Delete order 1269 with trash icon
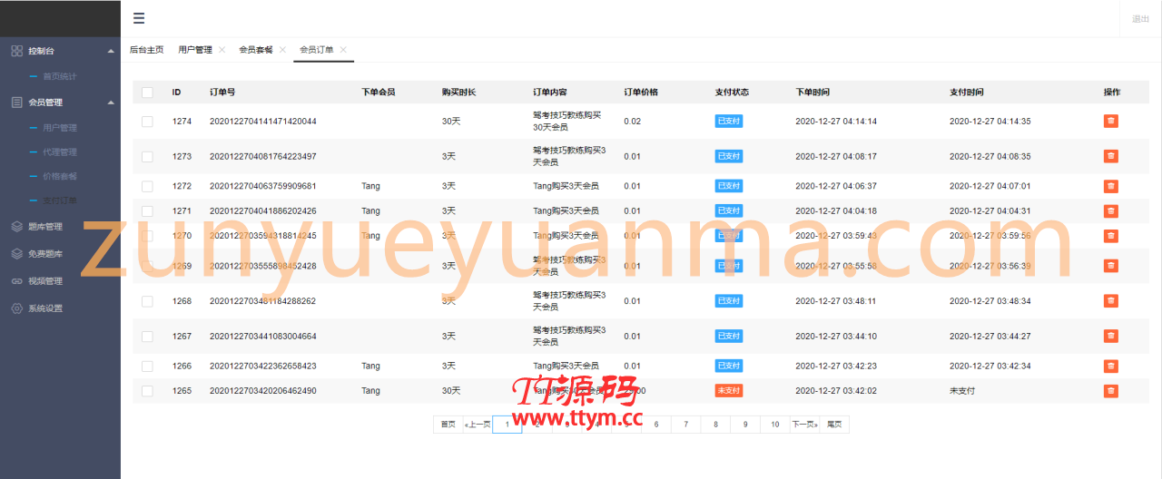 tap(1111, 266)
